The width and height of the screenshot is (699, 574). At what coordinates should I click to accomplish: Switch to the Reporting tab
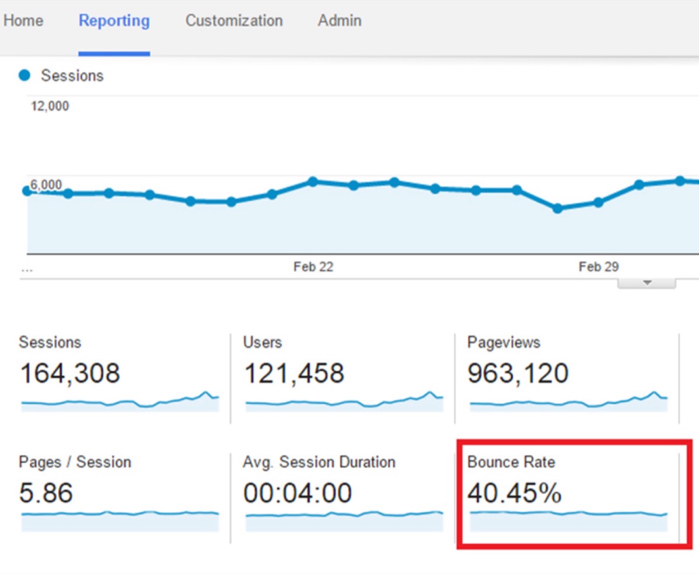coord(114,21)
